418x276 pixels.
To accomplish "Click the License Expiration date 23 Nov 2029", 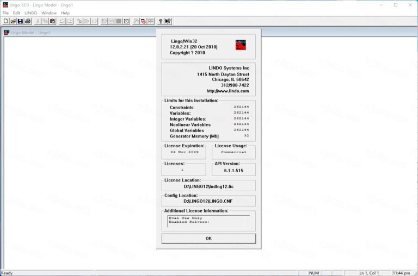I will 185,152.
